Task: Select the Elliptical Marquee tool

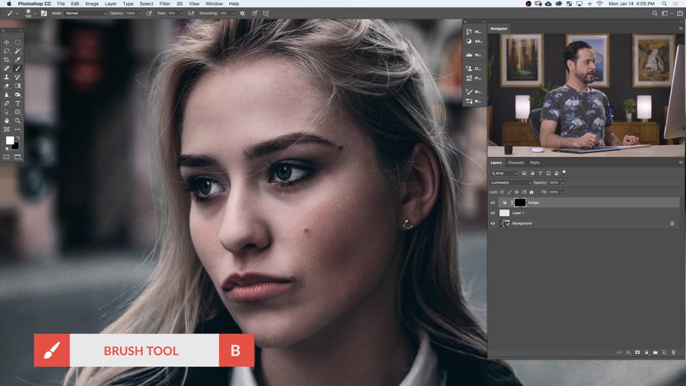Action: (x=18, y=42)
